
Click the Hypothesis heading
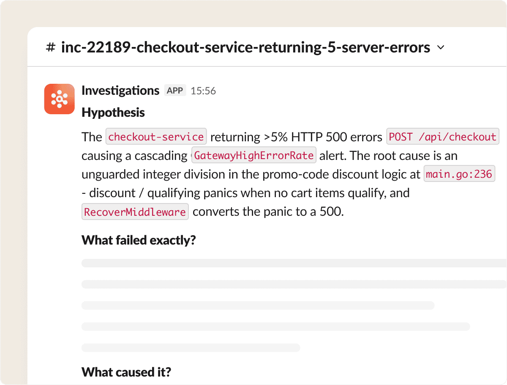113,113
